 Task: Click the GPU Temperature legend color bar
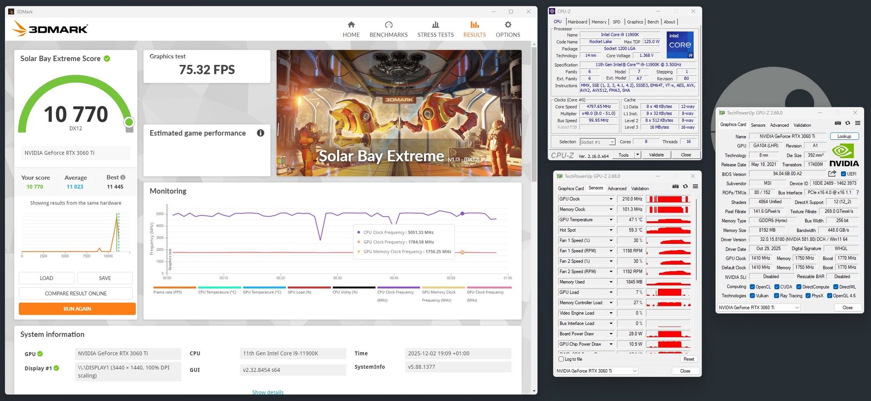point(264,288)
